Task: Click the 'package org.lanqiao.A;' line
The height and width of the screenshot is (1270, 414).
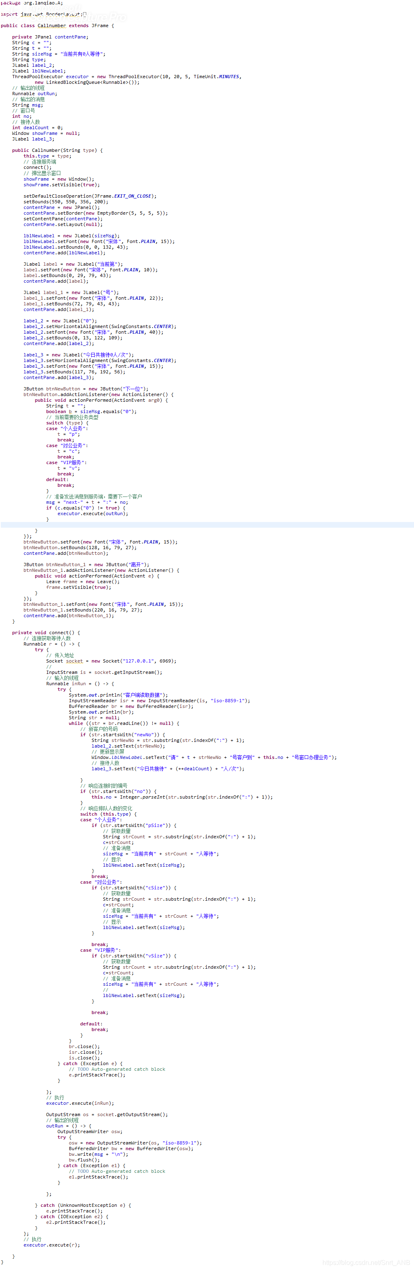Action: pyautogui.click(x=32, y=3)
